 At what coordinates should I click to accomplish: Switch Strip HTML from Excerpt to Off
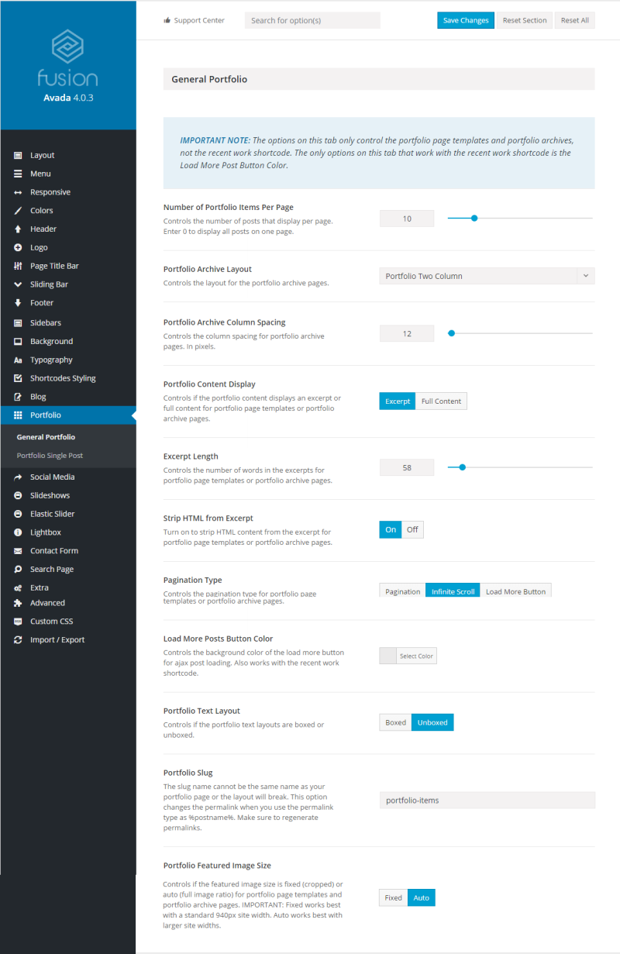pos(412,530)
